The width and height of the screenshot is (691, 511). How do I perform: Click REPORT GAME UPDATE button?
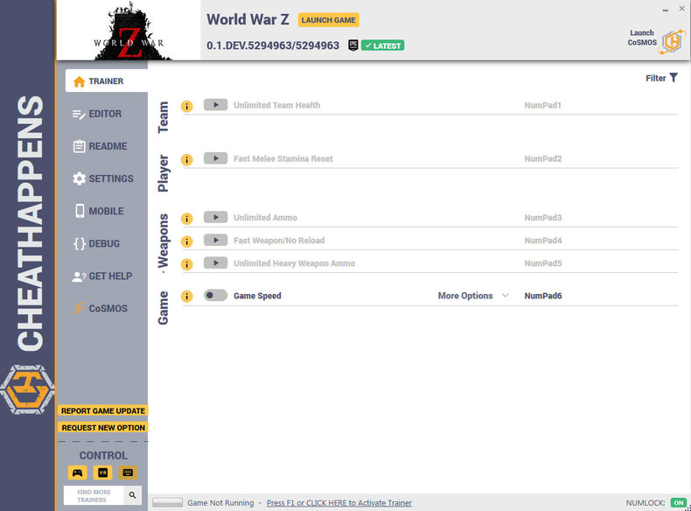pos(103,411)
